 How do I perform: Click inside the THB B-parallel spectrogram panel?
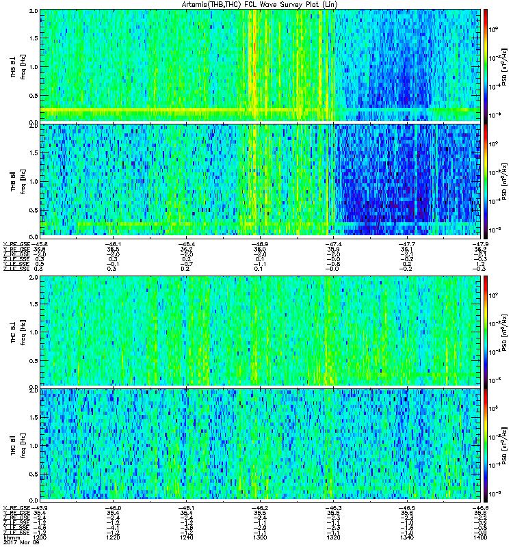coord(261,180)
